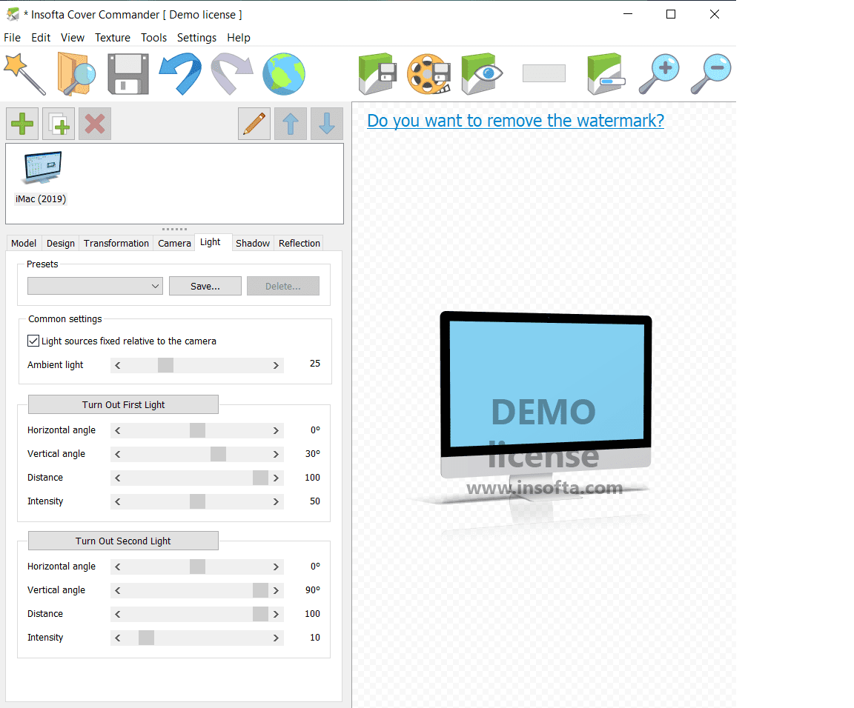Switch to the Transformation tab
The image size is (854, 708).
coord(116,243)
